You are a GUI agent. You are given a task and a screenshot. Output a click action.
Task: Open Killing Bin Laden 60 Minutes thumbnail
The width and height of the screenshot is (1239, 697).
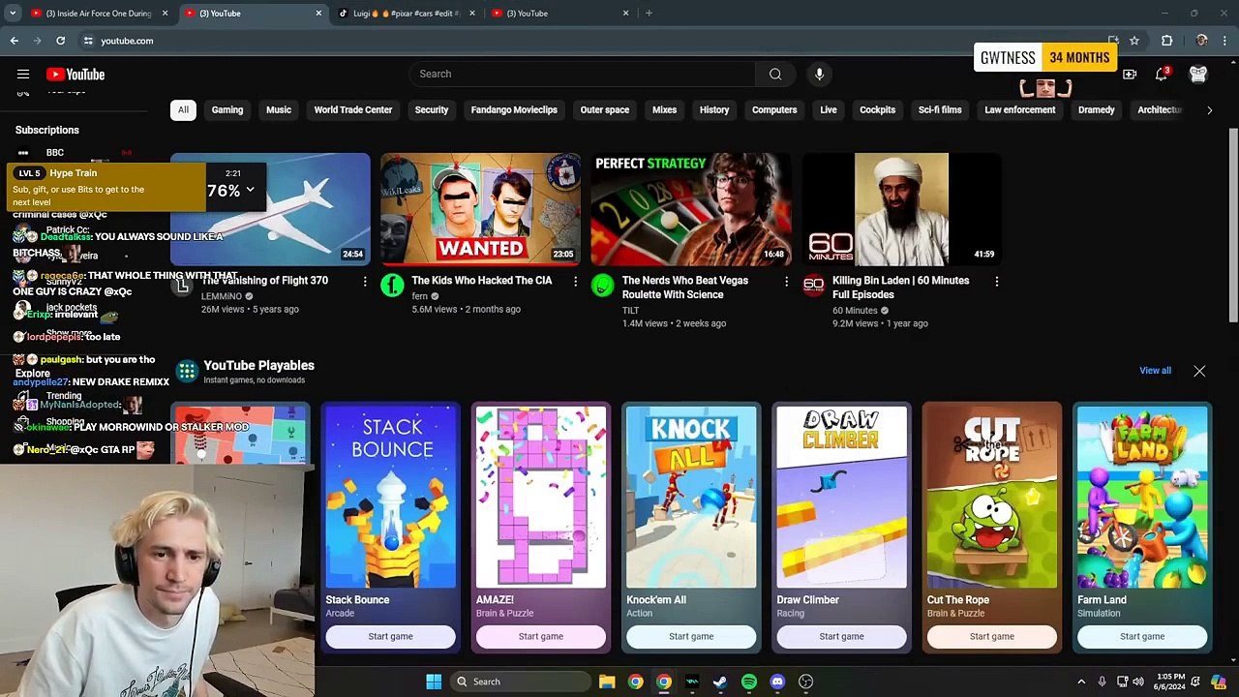point(901,209)
